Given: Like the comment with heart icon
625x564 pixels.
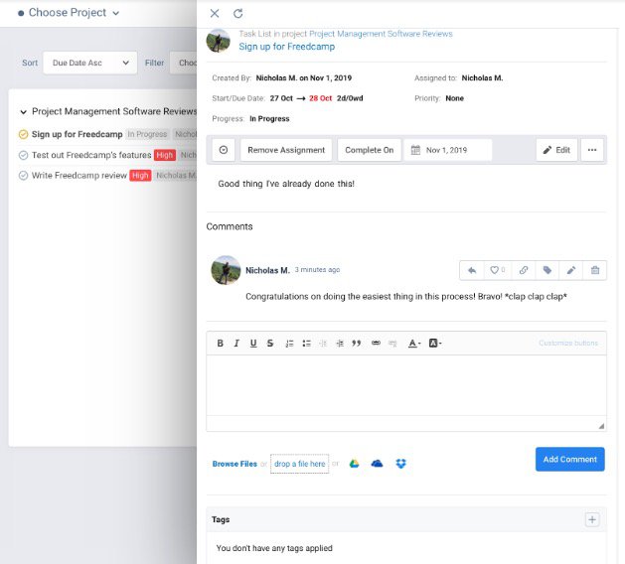Looking at the screenshot, I should point(497,270).
